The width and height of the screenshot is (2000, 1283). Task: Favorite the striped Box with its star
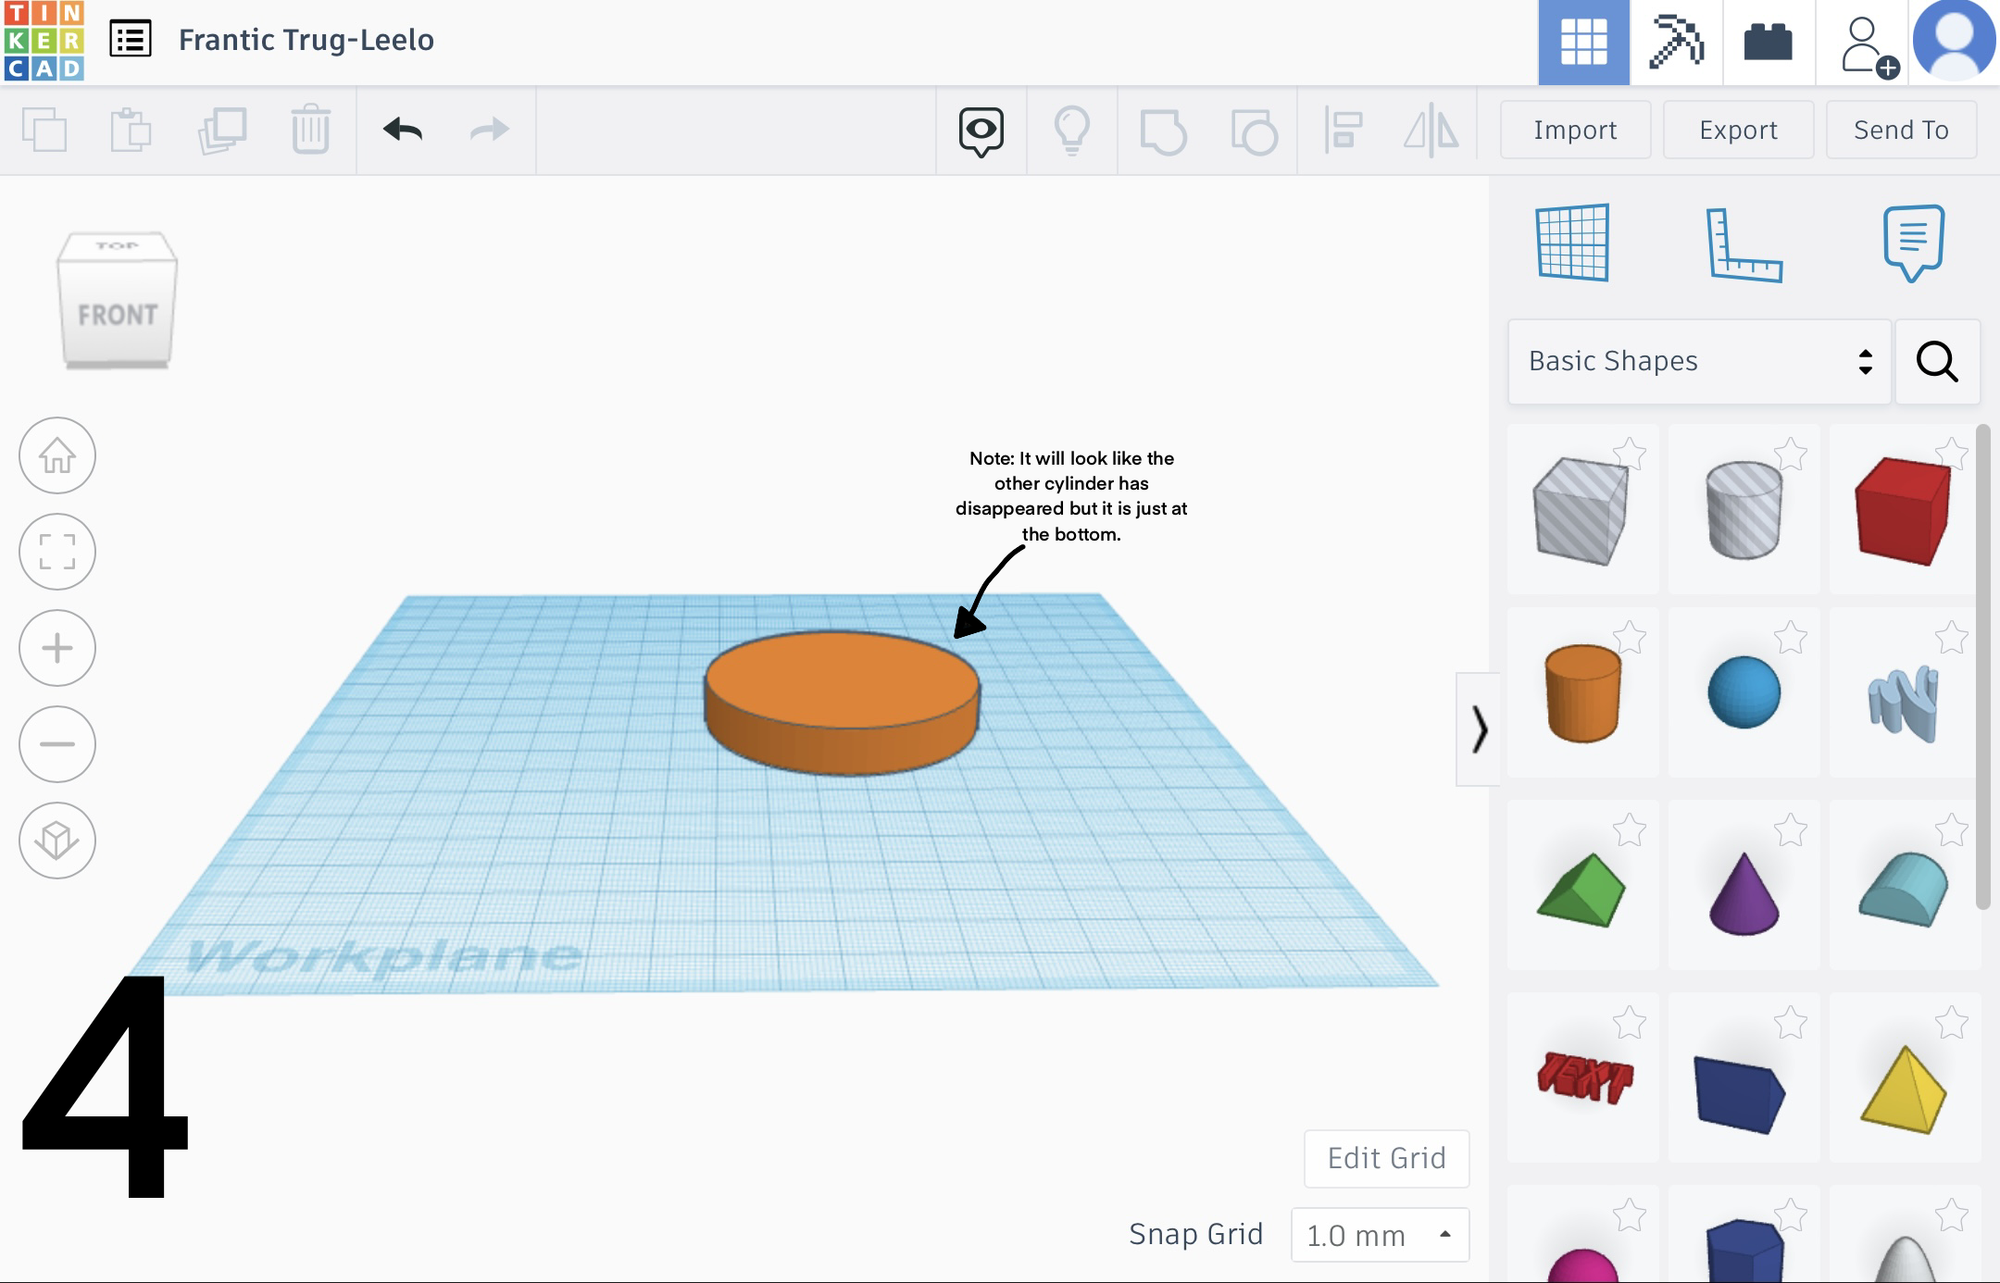pos(1630,455)
